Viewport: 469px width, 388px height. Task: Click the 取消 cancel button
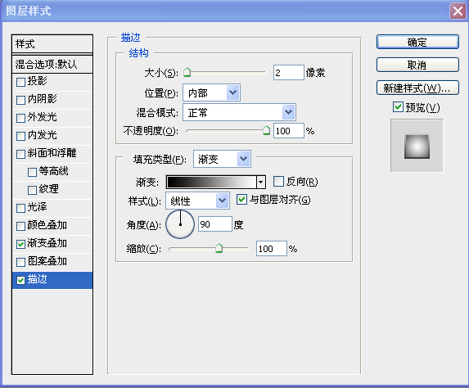coord(417,65)
